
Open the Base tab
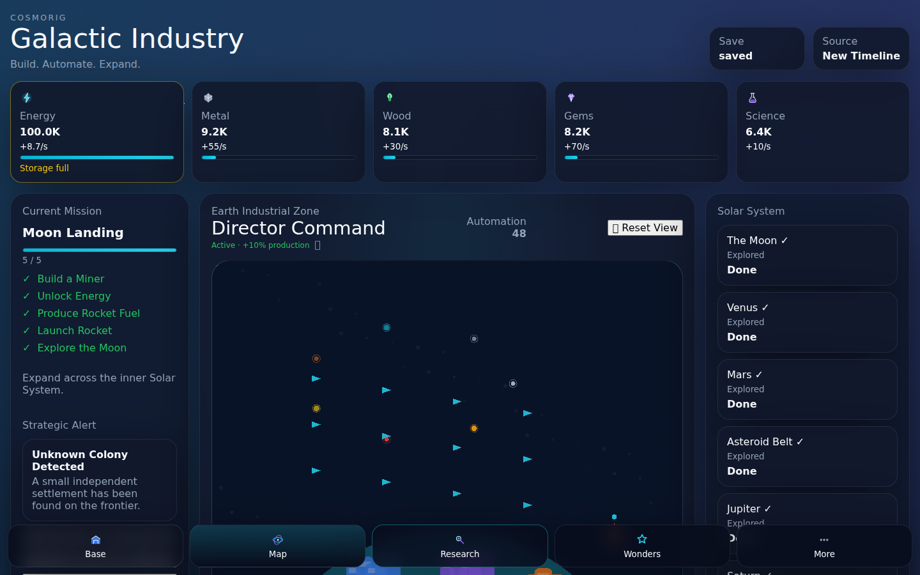point(96,546)
